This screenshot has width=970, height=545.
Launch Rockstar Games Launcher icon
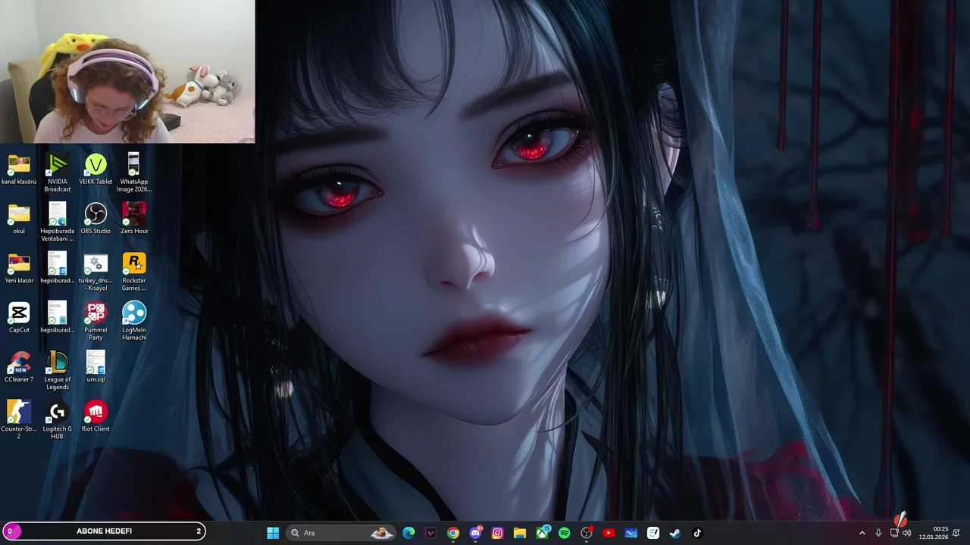134,272
